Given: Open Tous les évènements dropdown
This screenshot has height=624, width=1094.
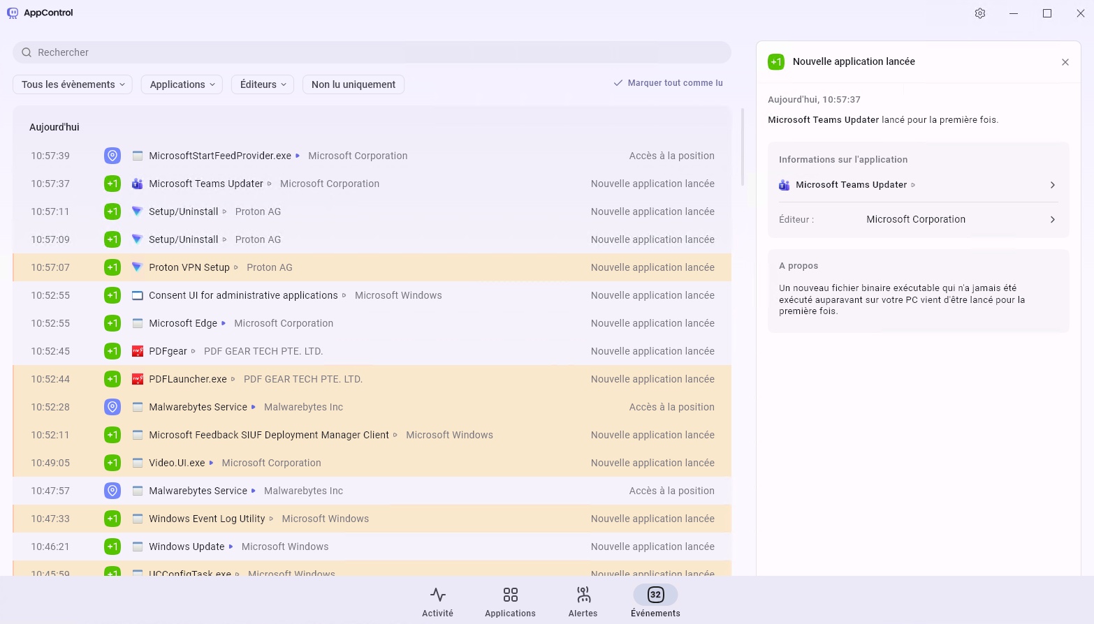Looking at the screenshot, I should pos(73,84).
